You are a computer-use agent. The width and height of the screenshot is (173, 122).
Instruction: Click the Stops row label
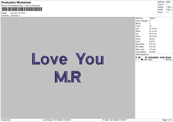point(138,24)
